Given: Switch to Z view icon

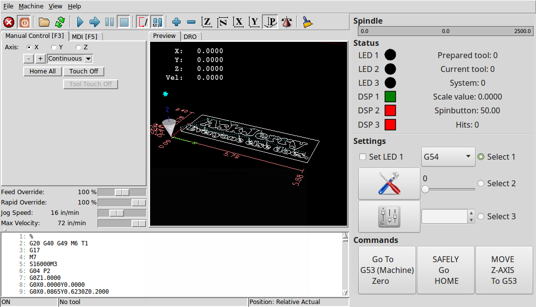Looking at the screenshot, I should tap(206, 22).
